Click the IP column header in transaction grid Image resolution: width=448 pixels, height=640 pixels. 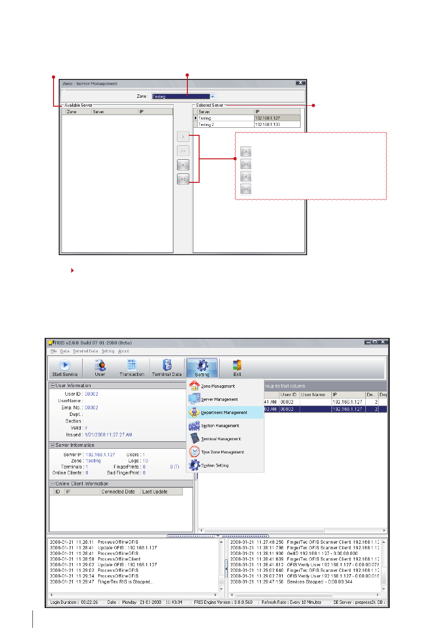tap(348, 395)
